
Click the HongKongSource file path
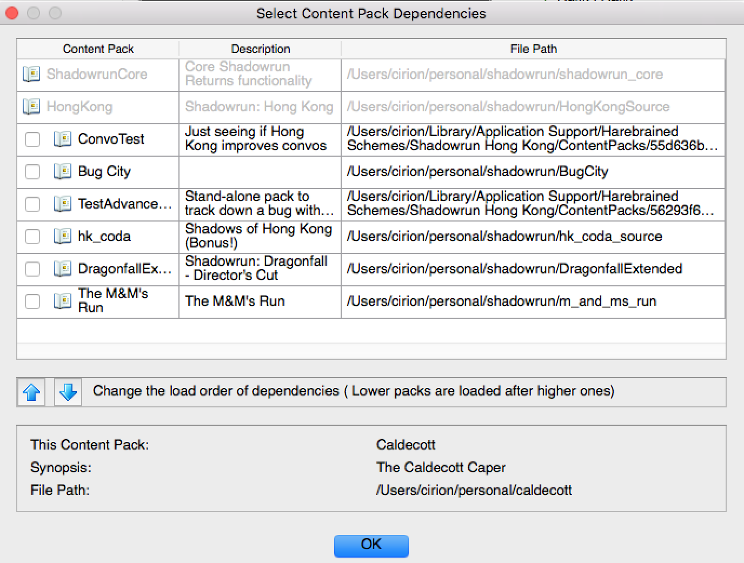(x=508, y=106)
